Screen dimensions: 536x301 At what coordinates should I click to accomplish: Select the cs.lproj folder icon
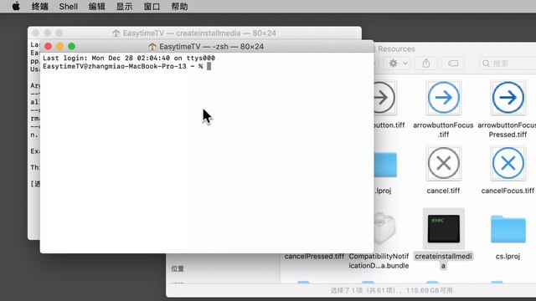tap(508, 229)
